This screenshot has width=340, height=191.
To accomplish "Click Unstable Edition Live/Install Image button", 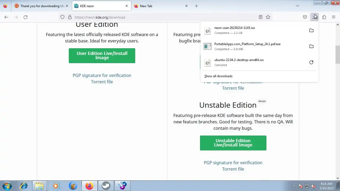I will point(233,143).
